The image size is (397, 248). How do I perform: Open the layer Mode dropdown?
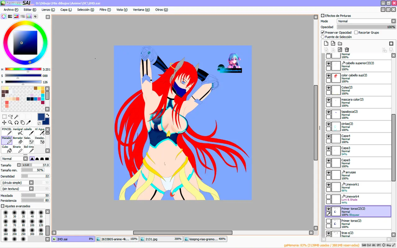[x=366, y=21]
